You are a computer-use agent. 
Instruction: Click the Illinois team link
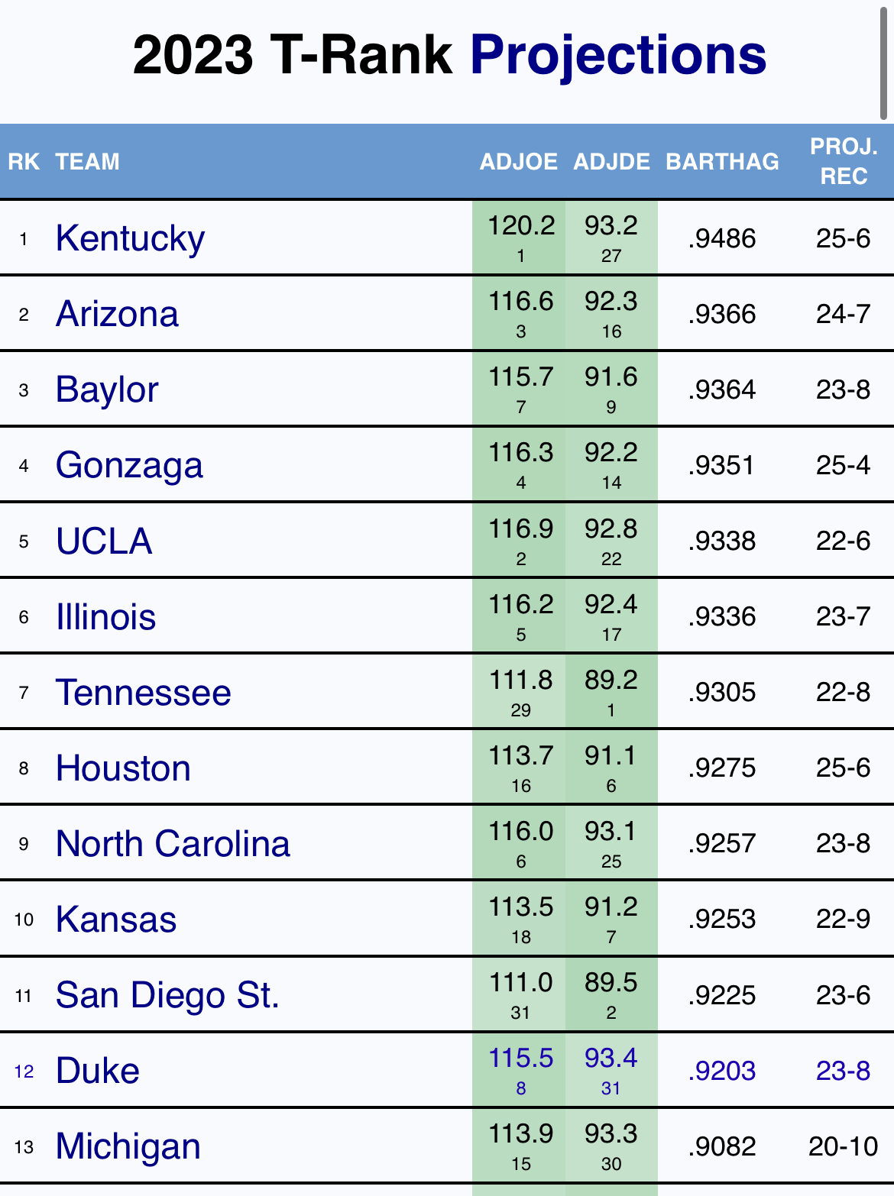click(x=105, y=616)
